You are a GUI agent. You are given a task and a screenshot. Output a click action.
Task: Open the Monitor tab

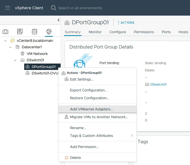95,32
